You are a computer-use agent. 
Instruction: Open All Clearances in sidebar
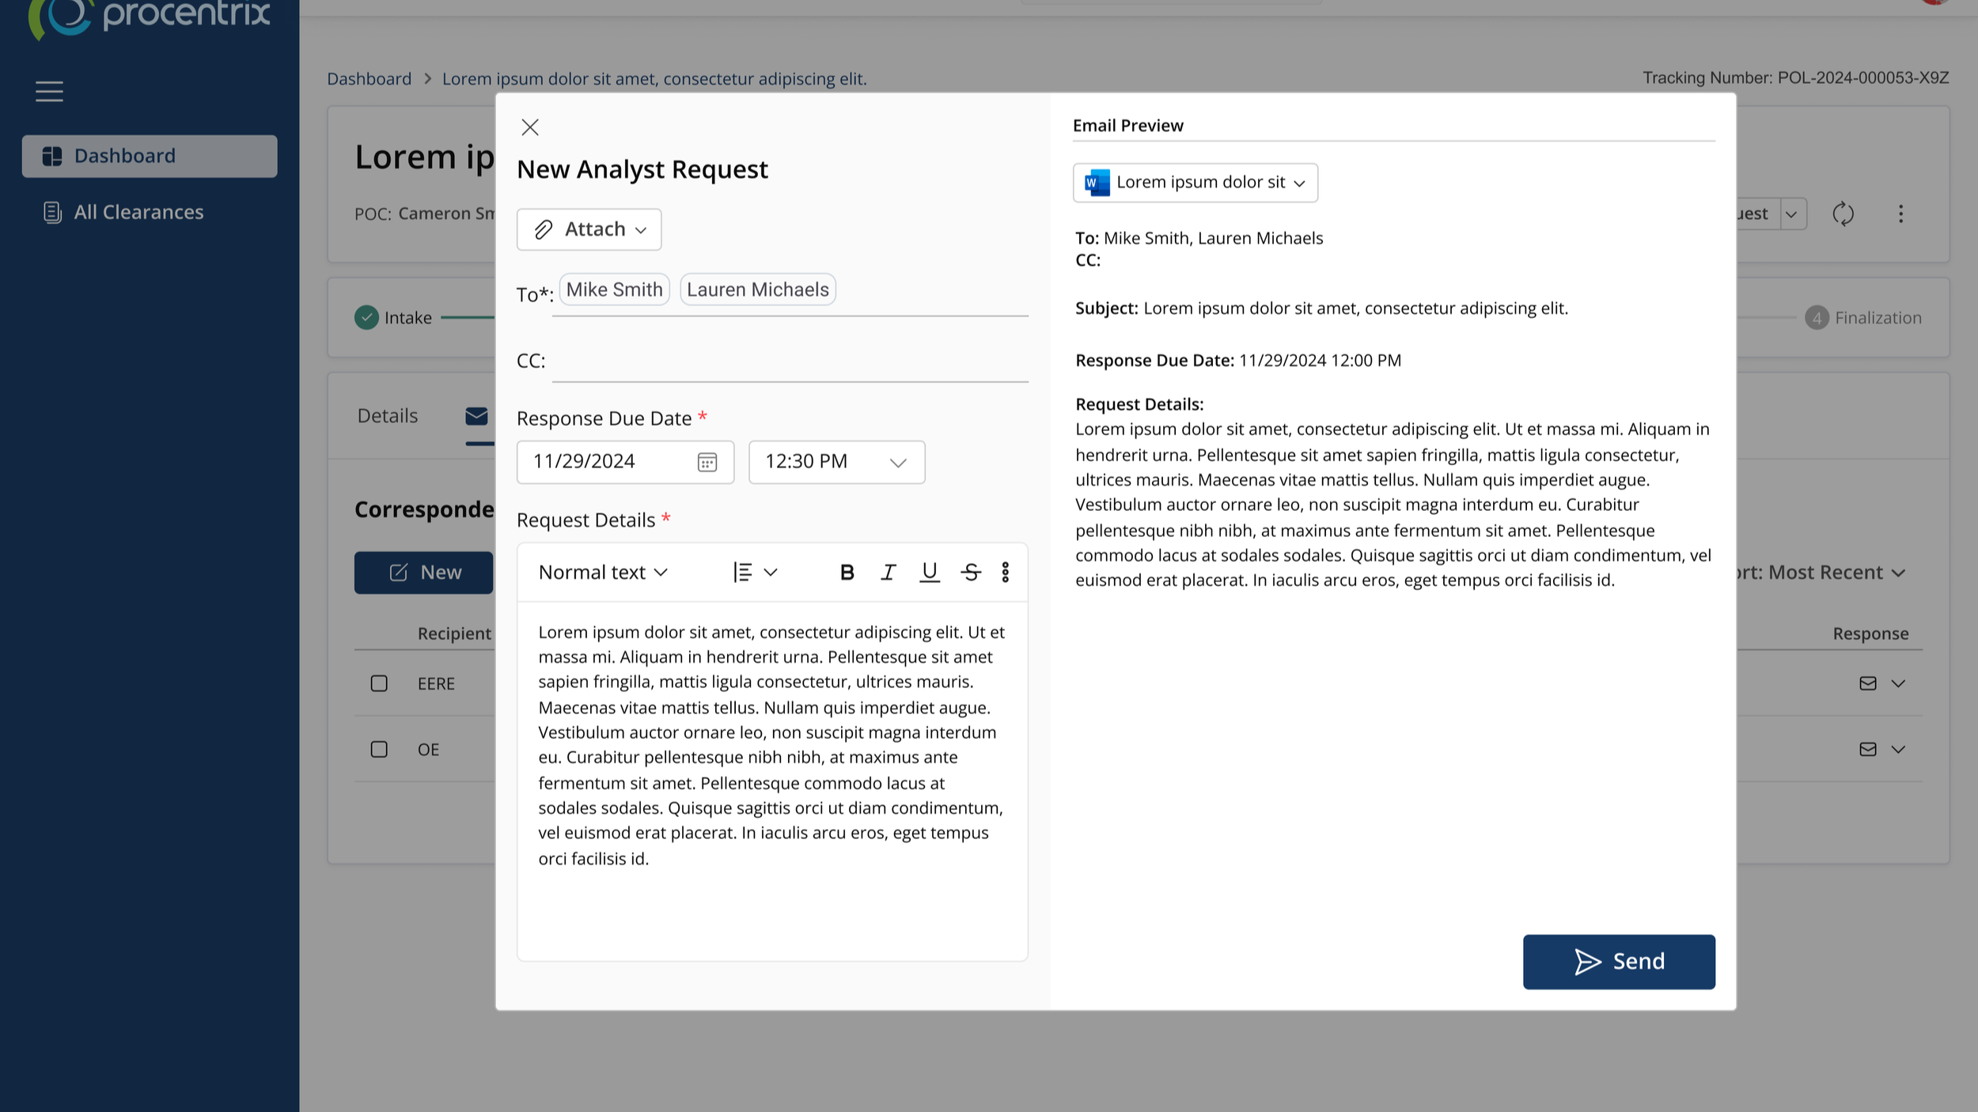coord(138,212)
